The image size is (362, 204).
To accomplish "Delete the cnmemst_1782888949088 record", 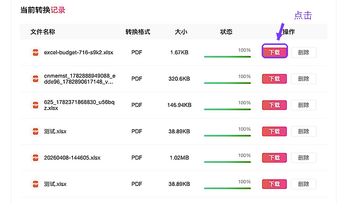I will pos(304,79).
